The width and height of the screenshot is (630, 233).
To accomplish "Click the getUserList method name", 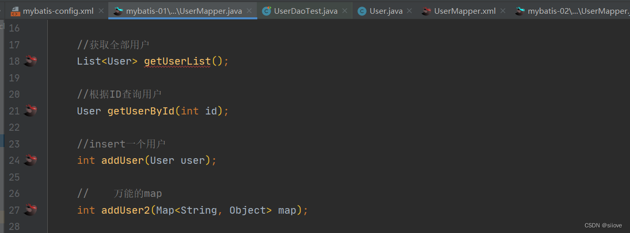I will click(177, 62).
